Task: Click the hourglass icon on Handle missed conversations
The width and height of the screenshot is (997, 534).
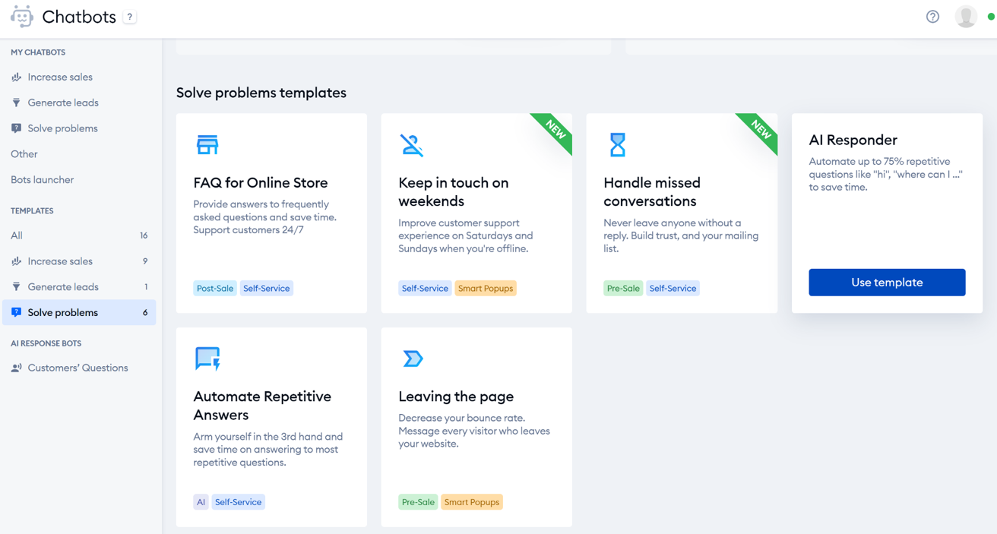Action: coord(618,144)
